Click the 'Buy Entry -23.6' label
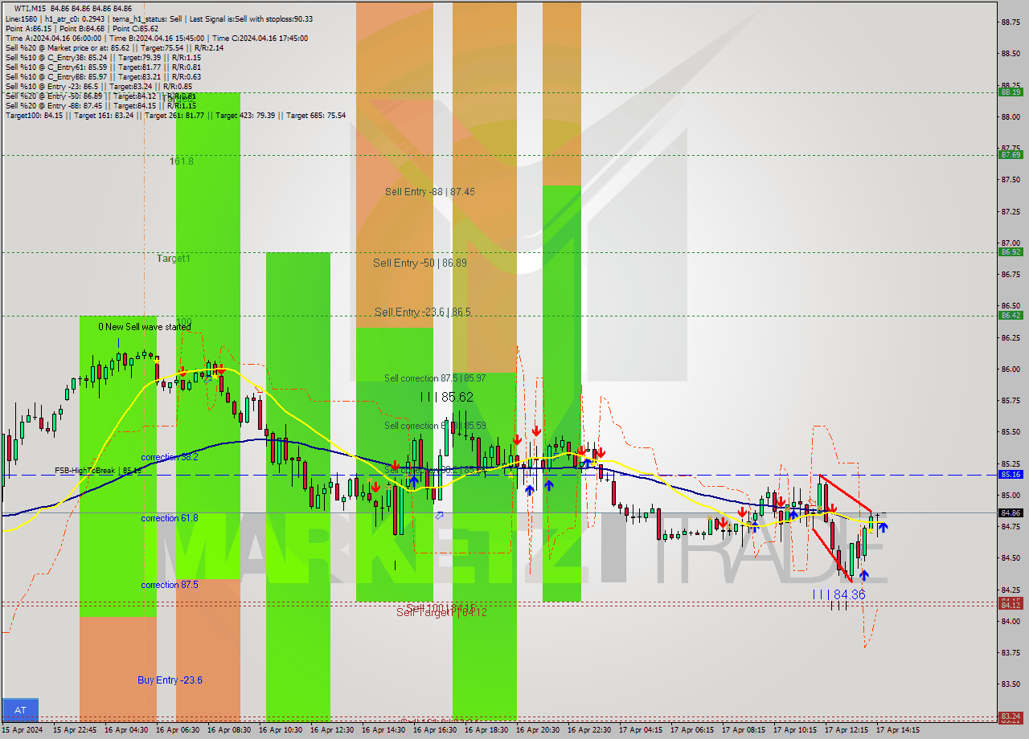 (x=170, y=680)
